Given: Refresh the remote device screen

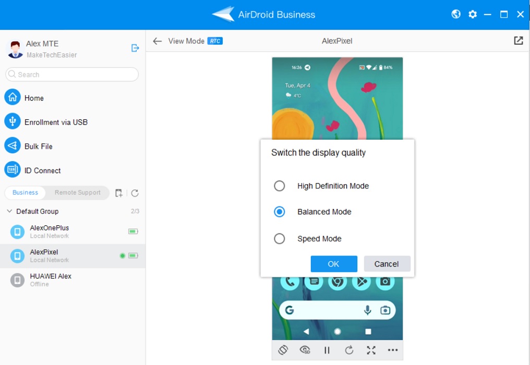Looking at the screenshot, I should (x=349, y=350).
